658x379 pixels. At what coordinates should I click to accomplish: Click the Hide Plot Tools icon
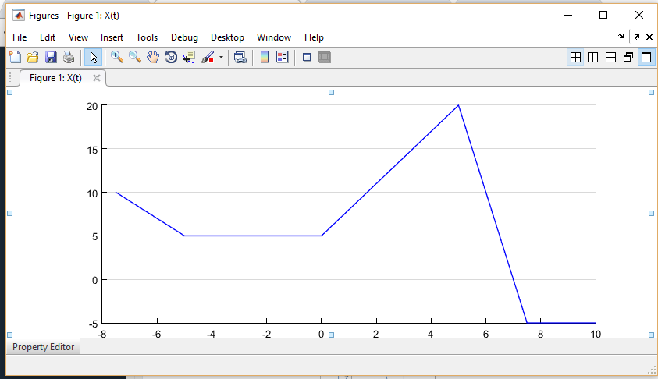pos(307,57)
